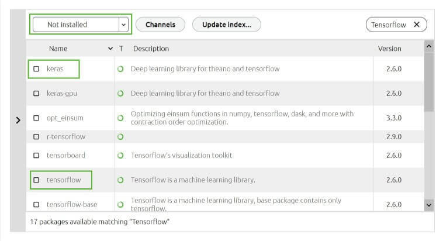
Task: Select the tensorboard checkbox
Action: point(36,156)
